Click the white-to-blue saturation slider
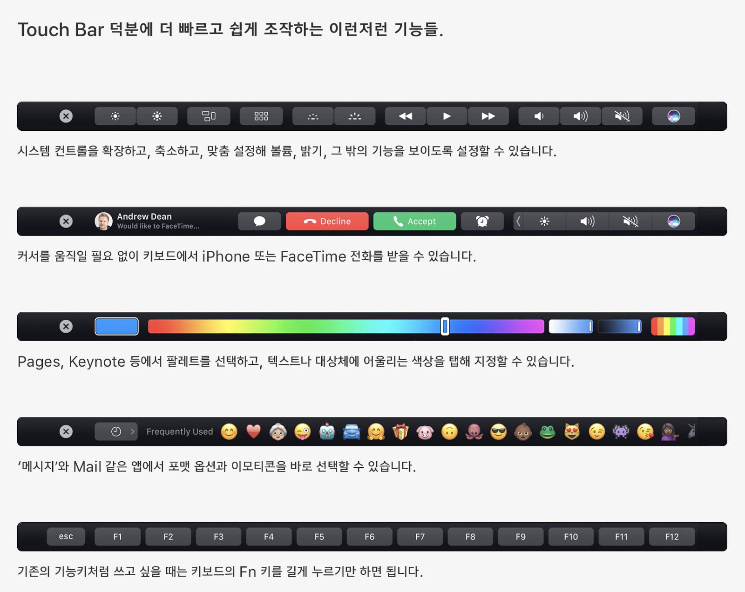745x592 pixels. click(x=571, y=327)
